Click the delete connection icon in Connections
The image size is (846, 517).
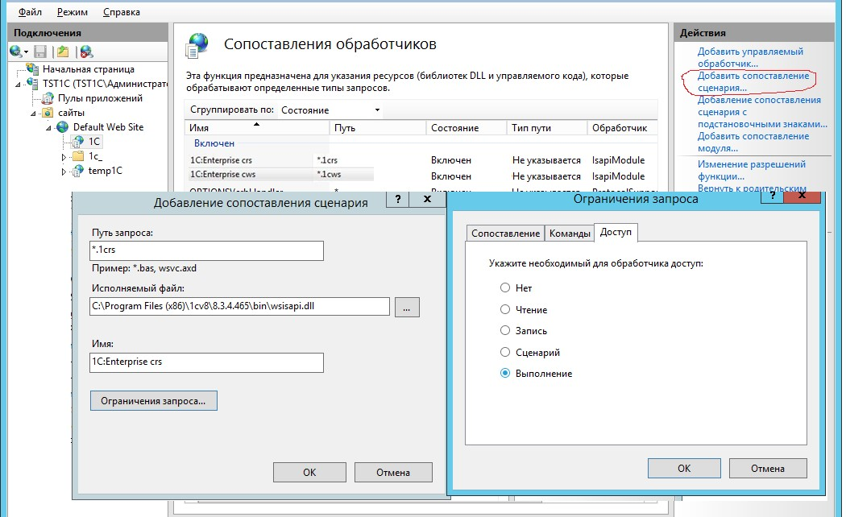click(x=85, y=52)
